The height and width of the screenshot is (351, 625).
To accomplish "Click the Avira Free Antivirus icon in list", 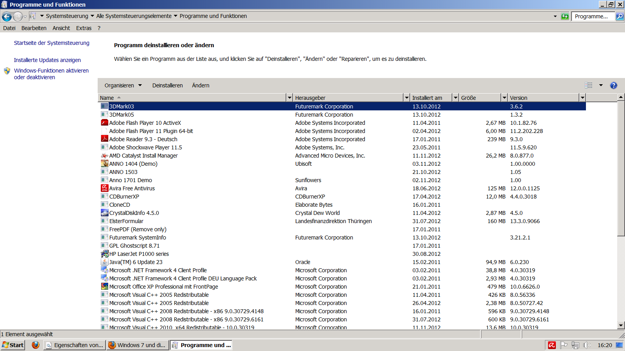I will pos(104,188).
